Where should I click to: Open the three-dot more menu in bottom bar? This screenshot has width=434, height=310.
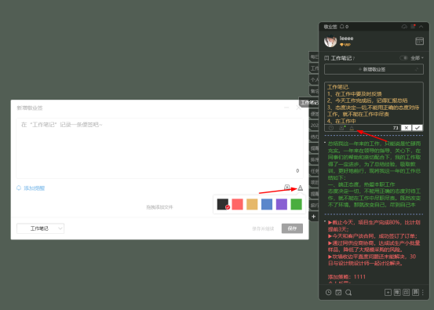(x=423, y=292)
